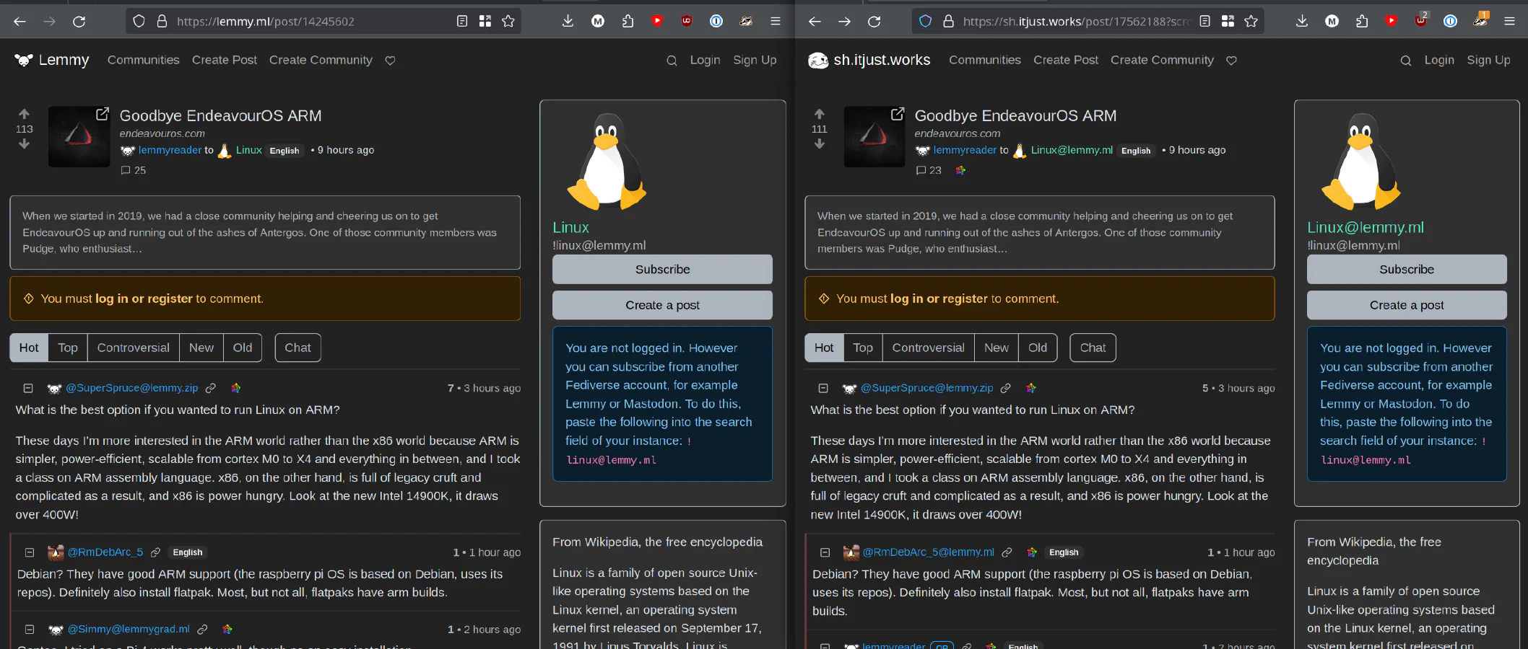Open search with the magnifying glass icon
The image size is (1528, 649).
point(672,60)
